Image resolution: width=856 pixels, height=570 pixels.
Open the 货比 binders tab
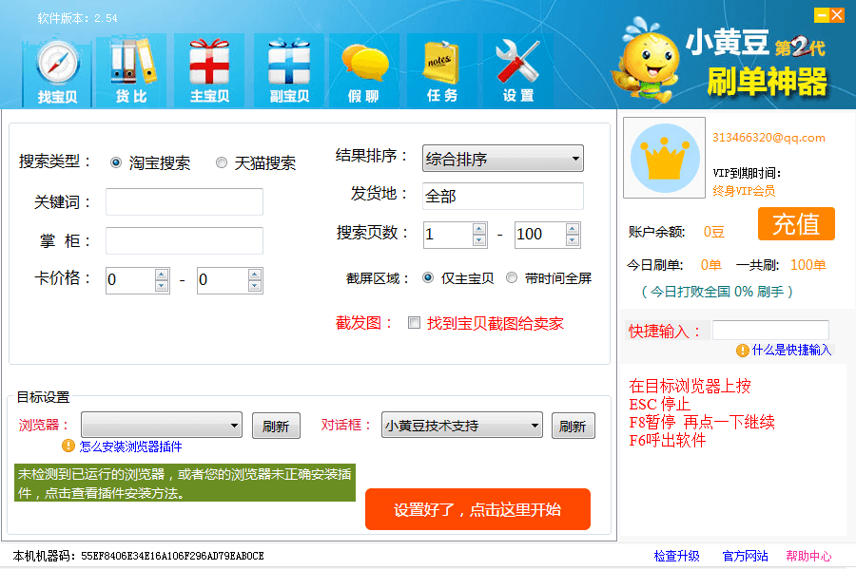click(131, 71)
